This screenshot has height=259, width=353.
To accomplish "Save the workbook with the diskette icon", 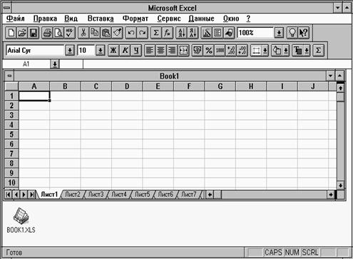I will 34,33.
